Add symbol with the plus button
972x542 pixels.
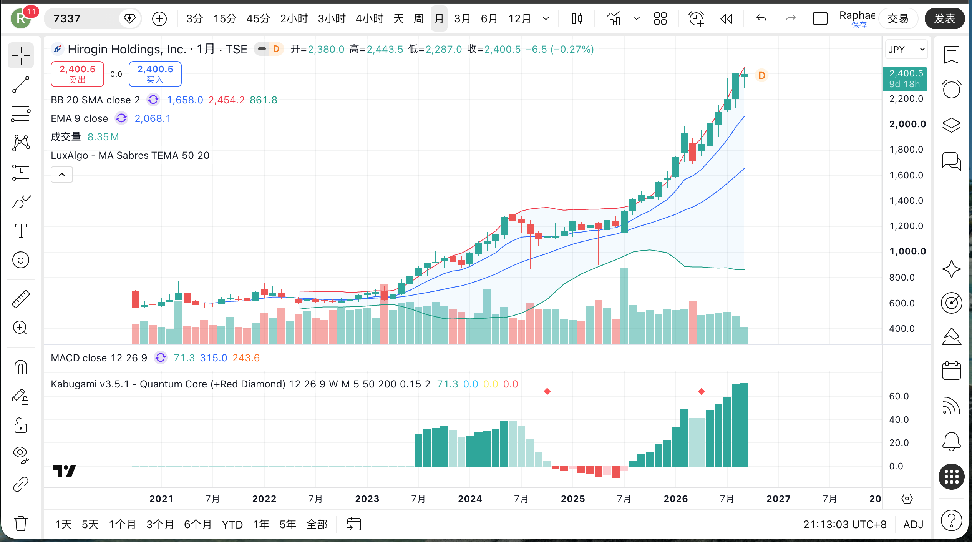click(159, 18)
